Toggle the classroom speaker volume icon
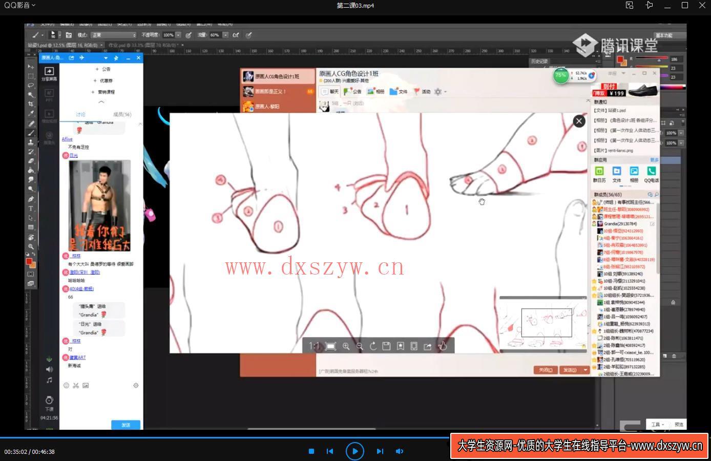The width and height of the screenshot is (711, 461). (x=49, y=369)
